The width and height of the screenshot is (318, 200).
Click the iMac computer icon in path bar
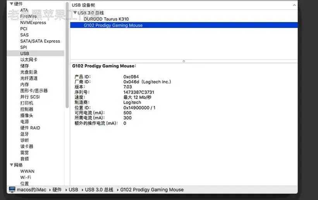click(12, 190)
